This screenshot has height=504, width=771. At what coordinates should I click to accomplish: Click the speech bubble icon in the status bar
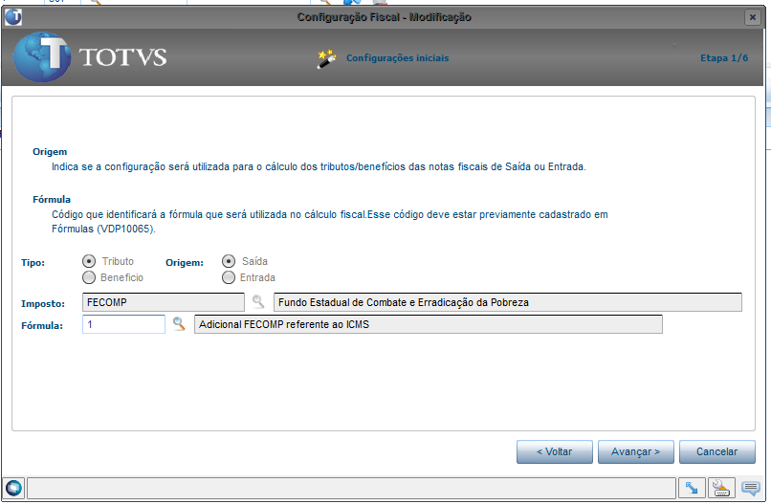751,488
